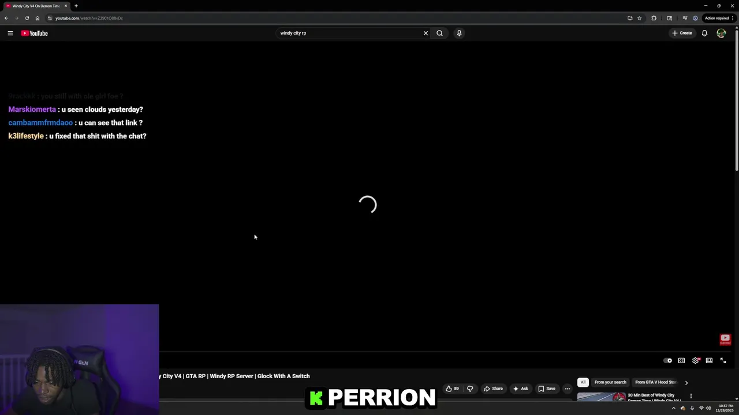Open YouTube notifications bell

coord(704,33)
